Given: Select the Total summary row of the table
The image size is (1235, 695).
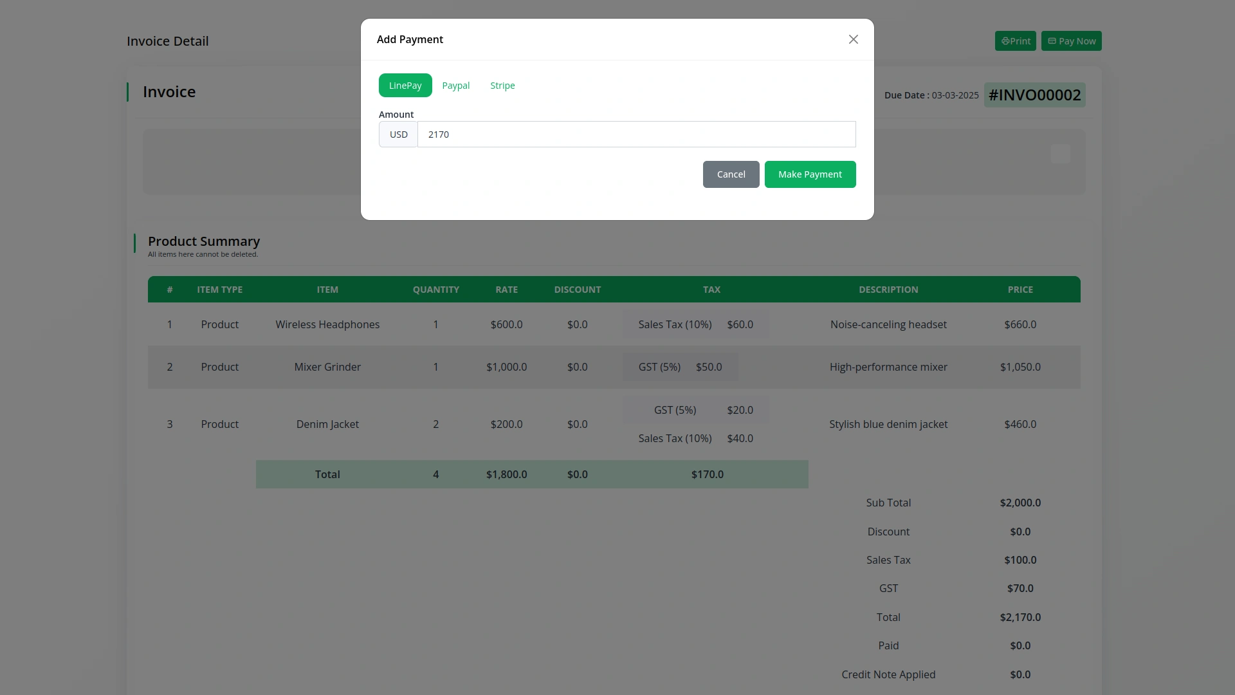Looking at the screenshot, I should pos(533,474).
